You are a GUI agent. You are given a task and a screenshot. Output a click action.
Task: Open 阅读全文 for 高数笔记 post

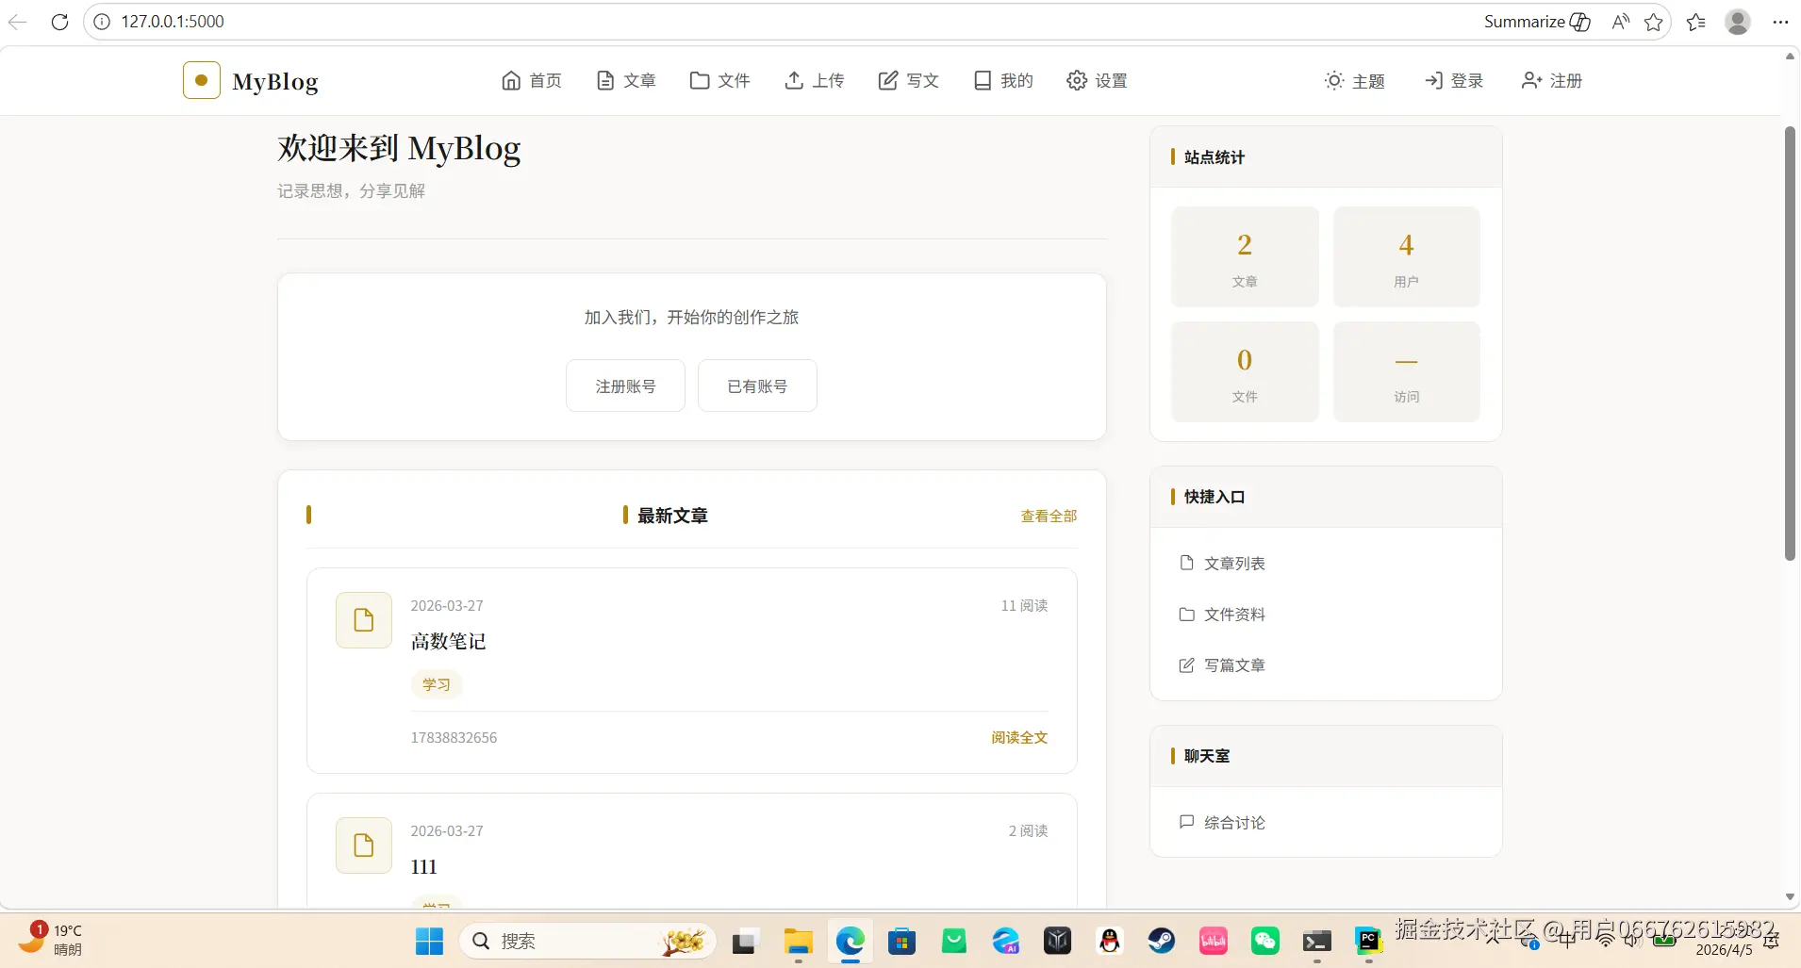(1018, 738)
